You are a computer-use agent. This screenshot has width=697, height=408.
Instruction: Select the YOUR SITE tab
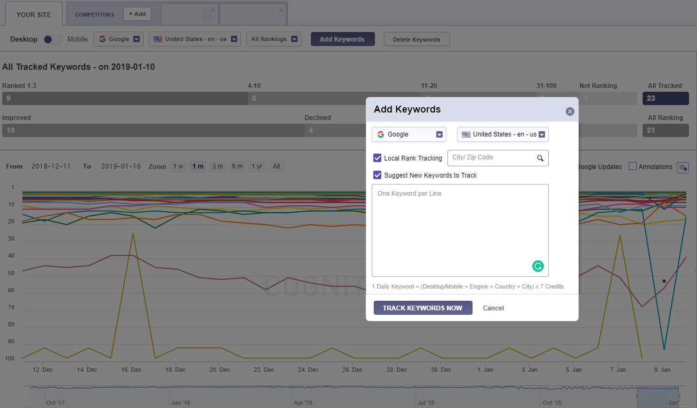(34, 14)
